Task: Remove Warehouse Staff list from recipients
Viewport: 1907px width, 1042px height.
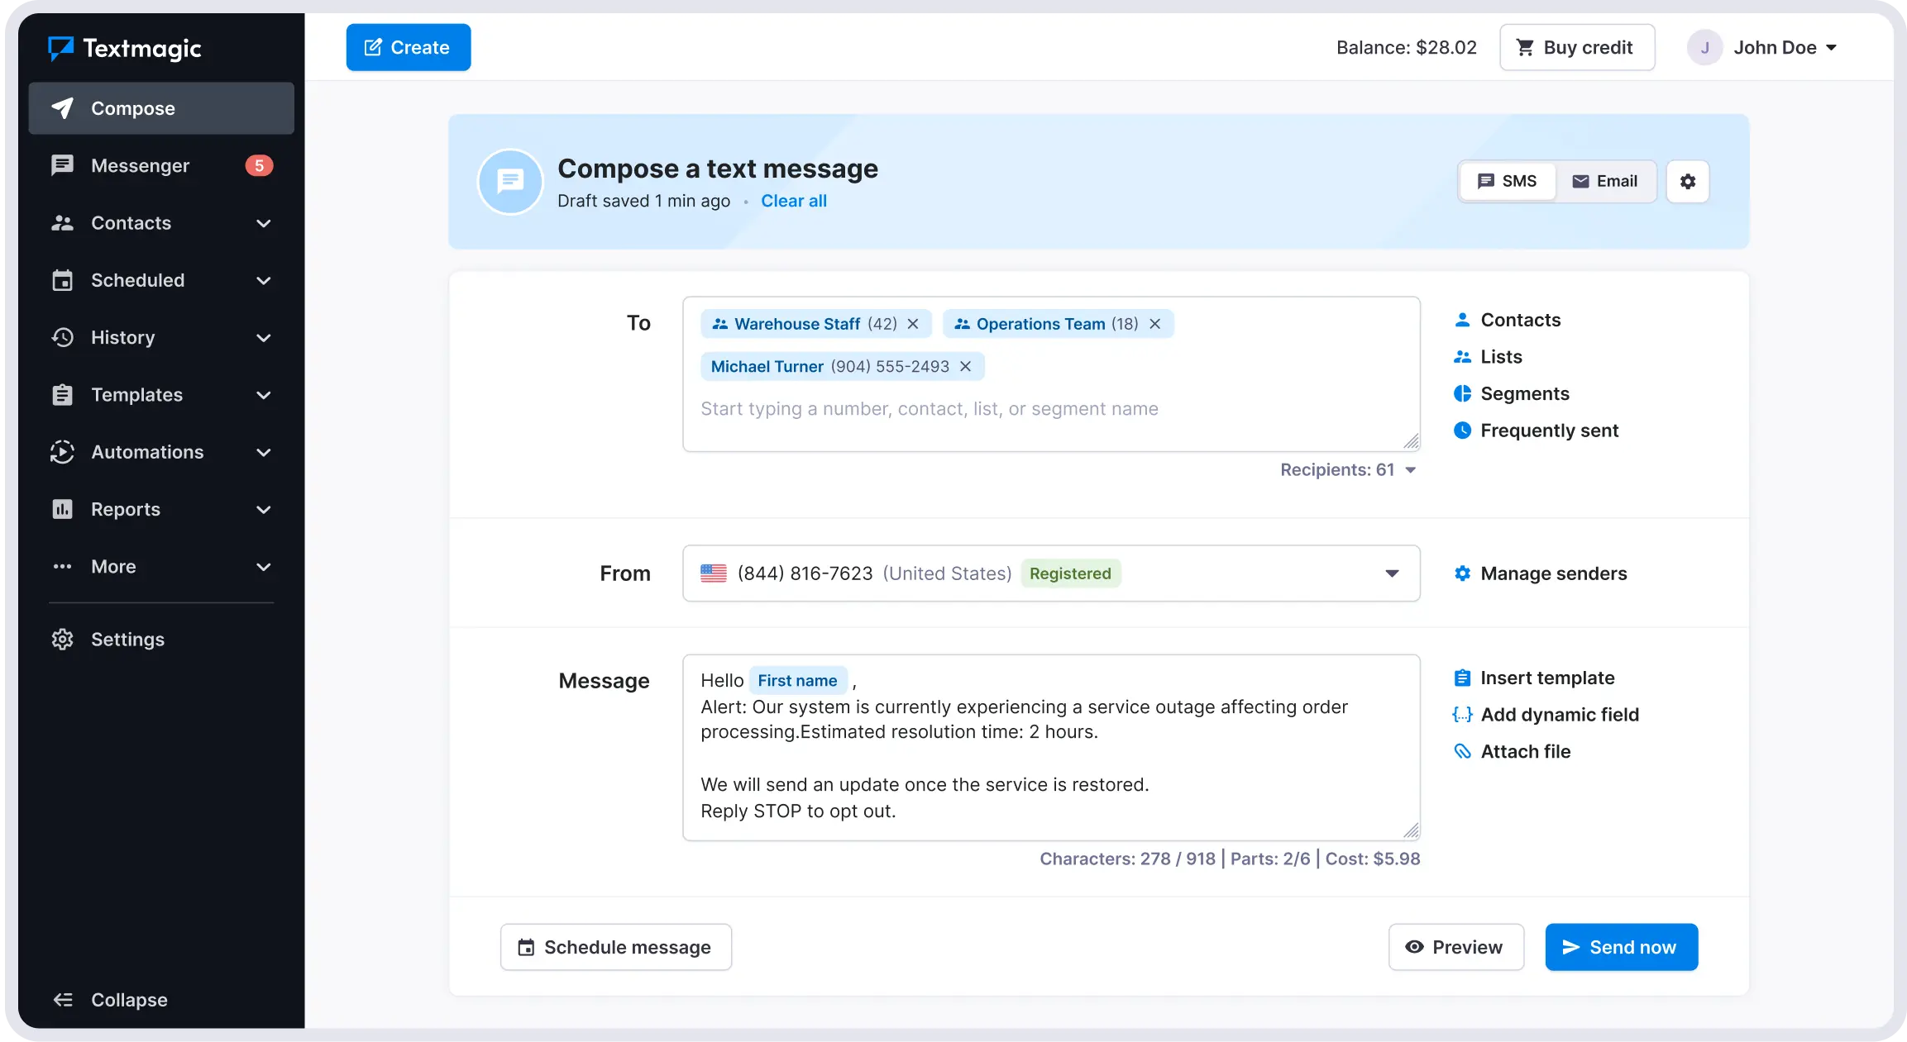Action: [x=913, y=324]
